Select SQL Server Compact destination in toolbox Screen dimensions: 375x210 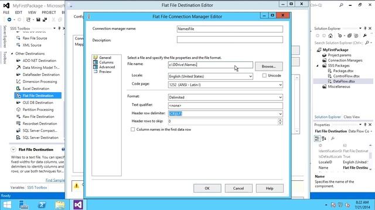click(40, 131)
